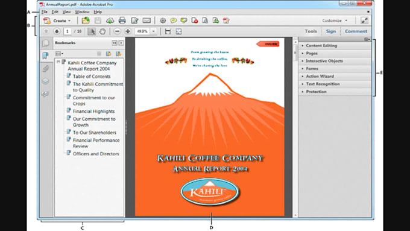Click the Open file folder icon
The image size is (410, 231).
(x=86, y=21)
